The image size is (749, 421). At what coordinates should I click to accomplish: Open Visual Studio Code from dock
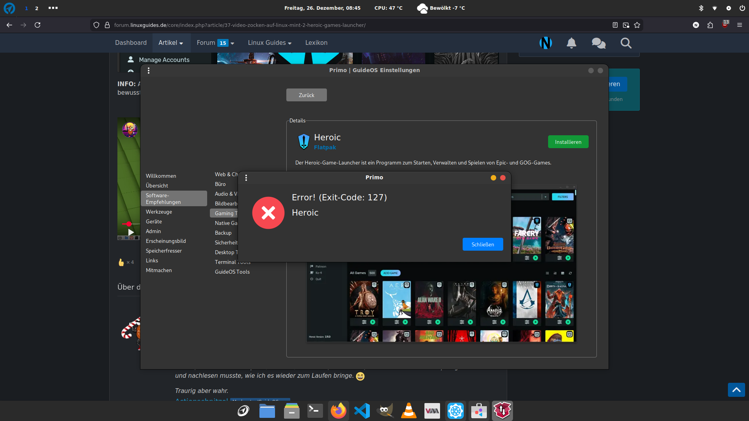(x=362, y=411)
